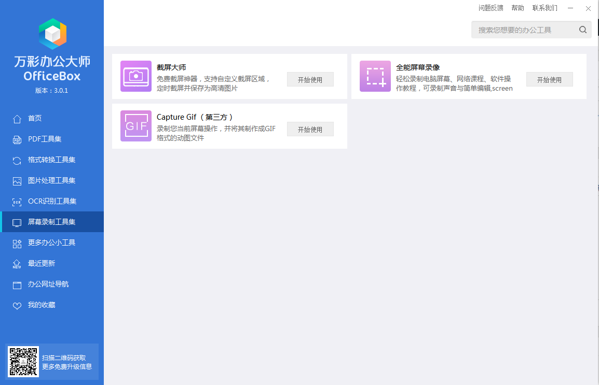Viewport: 599px width, 385px height.
Task: Click the 截屏大师 camera icon
Action: pyautogui.click(x=136, y=76)
